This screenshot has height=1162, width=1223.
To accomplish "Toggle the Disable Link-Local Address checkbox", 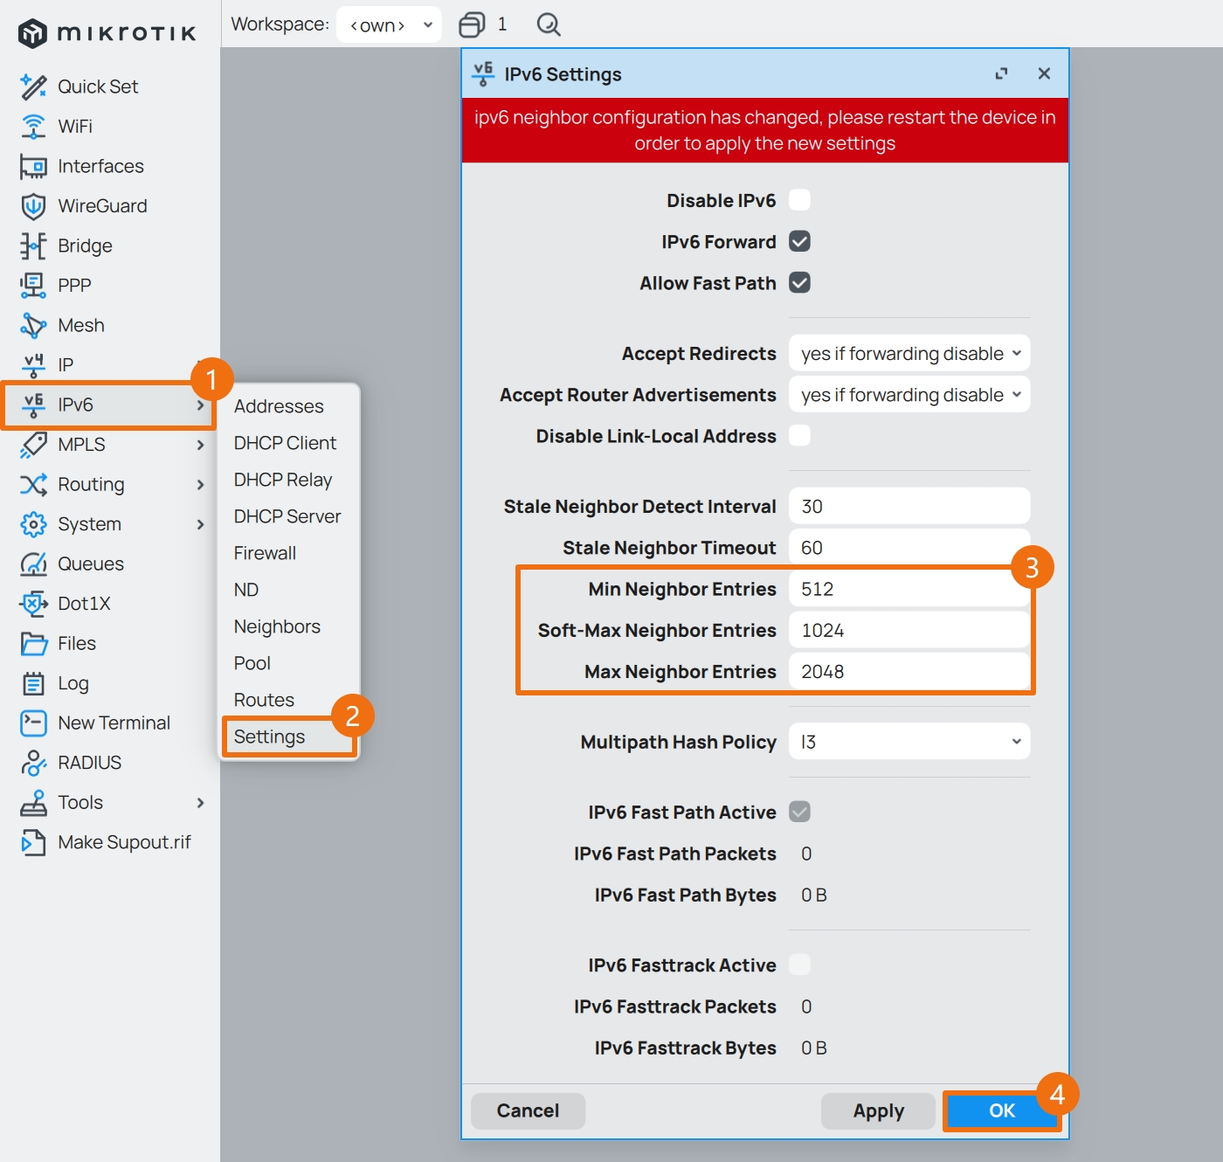I will [x=799, y=435].
